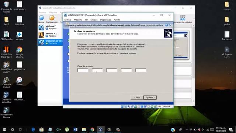Open the Dispositivos menu
Screen dimensions: 236x133
105,20
